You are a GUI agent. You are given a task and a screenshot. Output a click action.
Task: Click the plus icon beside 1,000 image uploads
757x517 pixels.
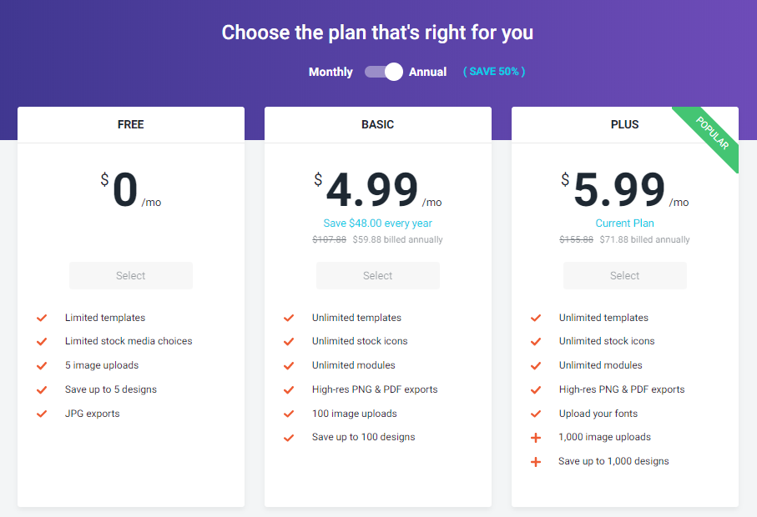point(536,437)
